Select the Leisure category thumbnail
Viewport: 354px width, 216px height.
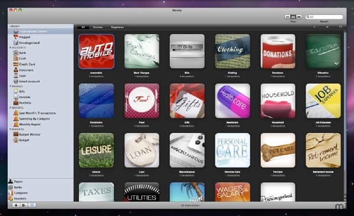click(96, 150)
